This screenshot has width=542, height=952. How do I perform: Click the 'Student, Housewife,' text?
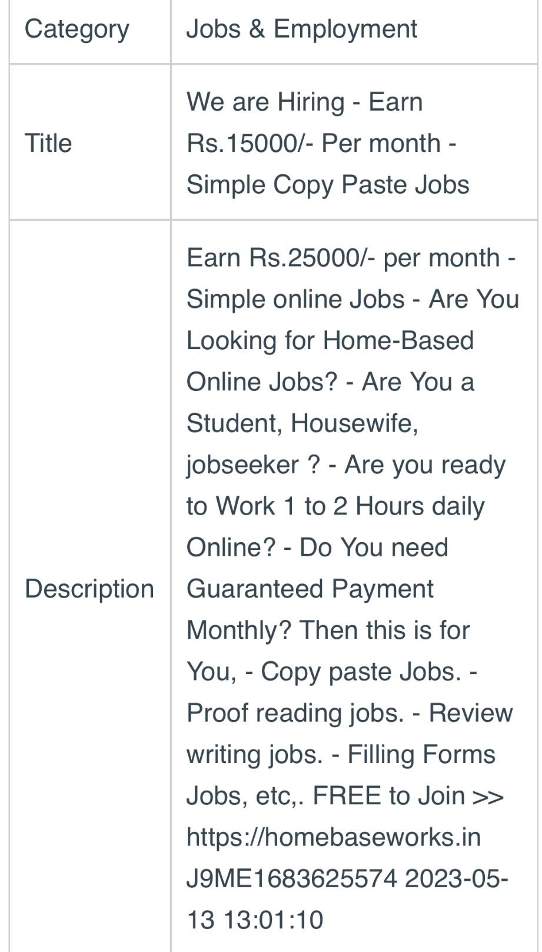tap(302, 423)
